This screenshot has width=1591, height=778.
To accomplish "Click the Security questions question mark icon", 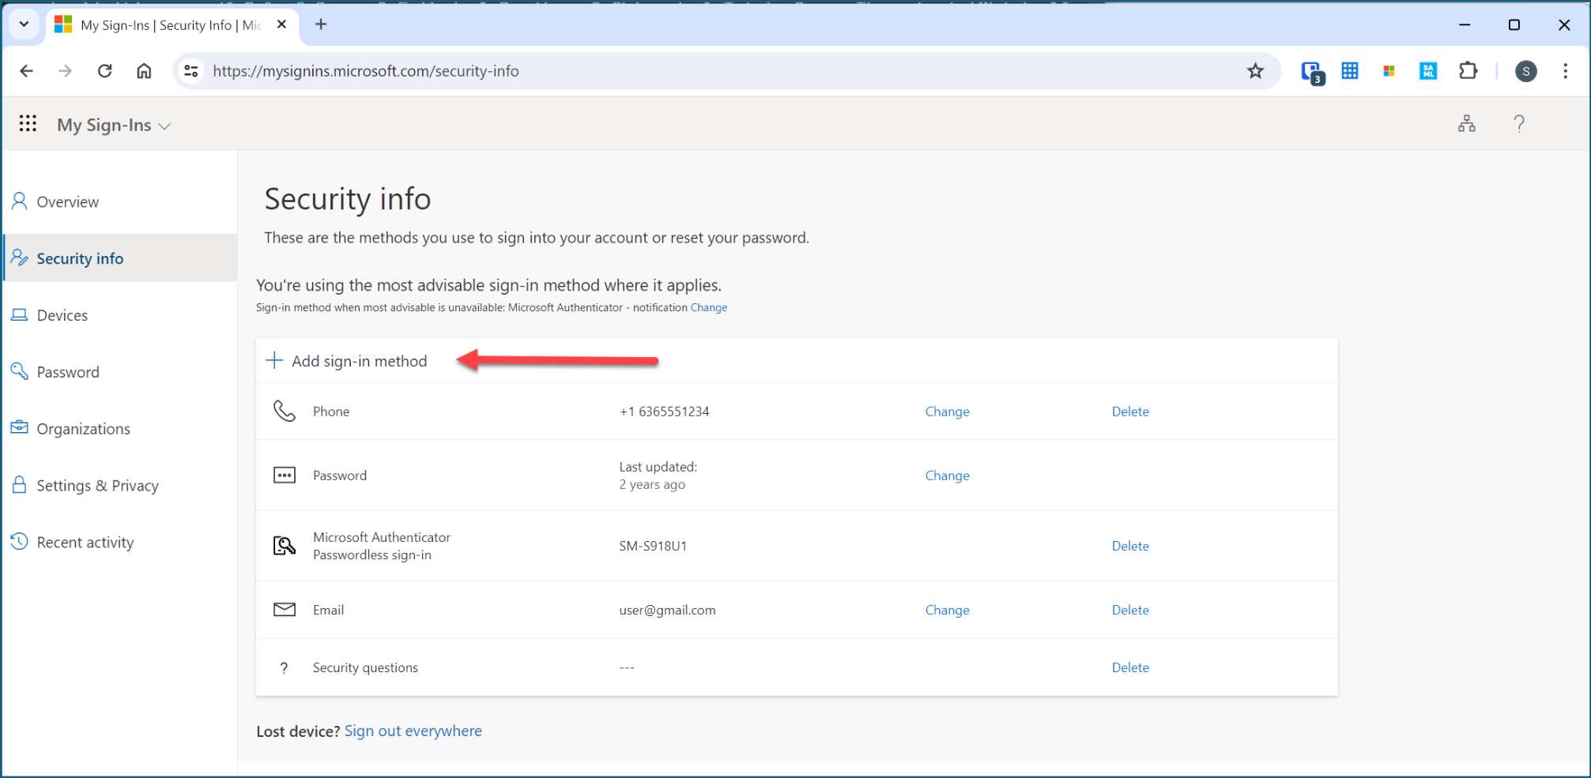I will point(285,668).
